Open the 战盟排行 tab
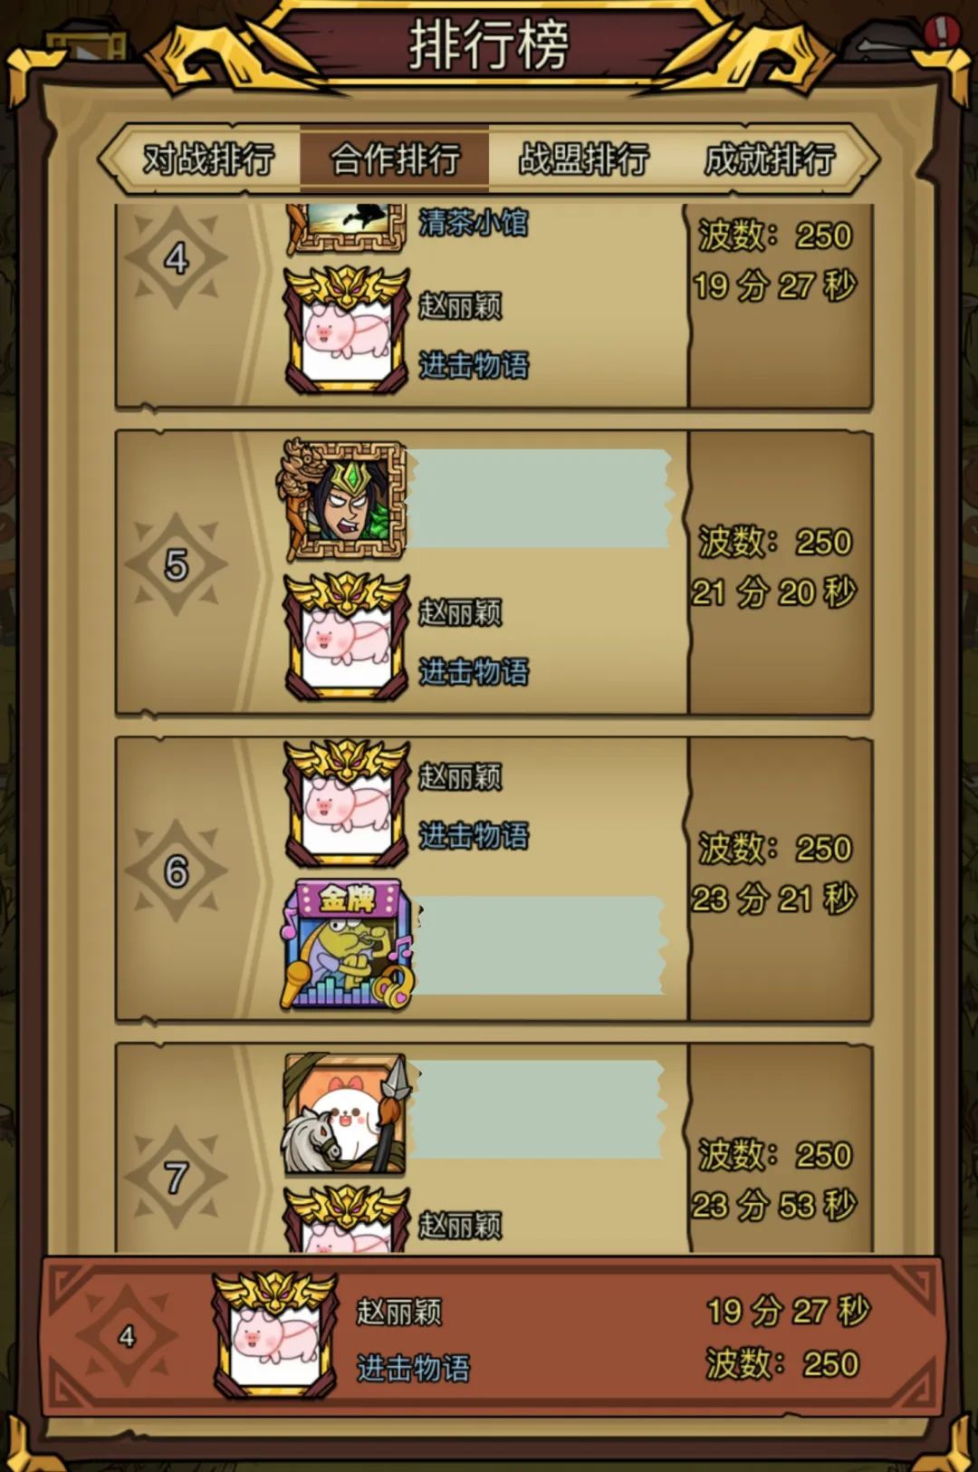 (583, 159)
